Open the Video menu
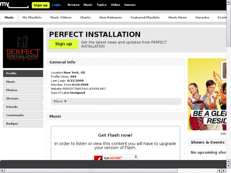This screenshot has width=231, height=173. 116,5
